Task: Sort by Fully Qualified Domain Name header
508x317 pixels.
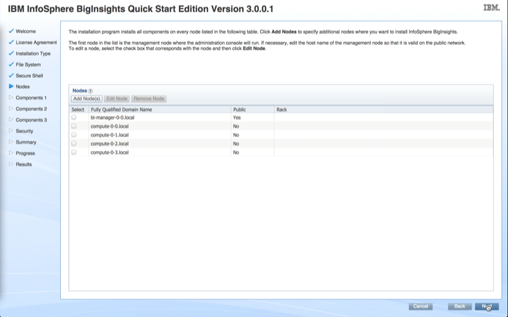Action: [x=121, y=110]
